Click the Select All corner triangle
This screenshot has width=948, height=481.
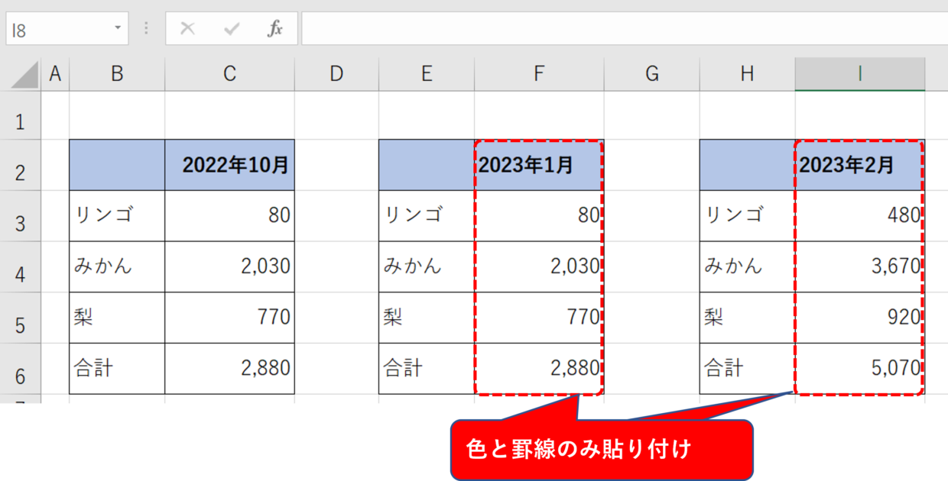click(x=24, y=75)
